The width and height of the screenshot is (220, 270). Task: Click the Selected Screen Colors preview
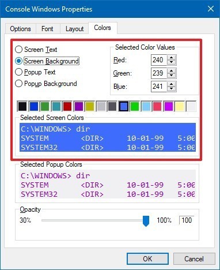click(108, 137)
